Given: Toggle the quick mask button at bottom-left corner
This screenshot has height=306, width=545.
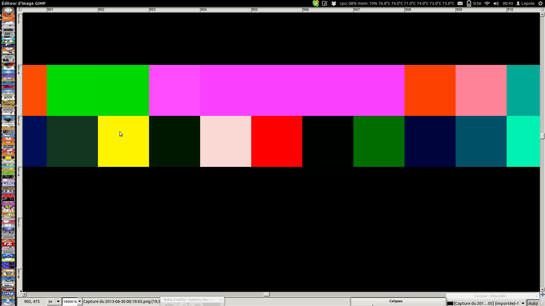Looking at the screenshot, I should pyautogui.click(x=20, y=294).
